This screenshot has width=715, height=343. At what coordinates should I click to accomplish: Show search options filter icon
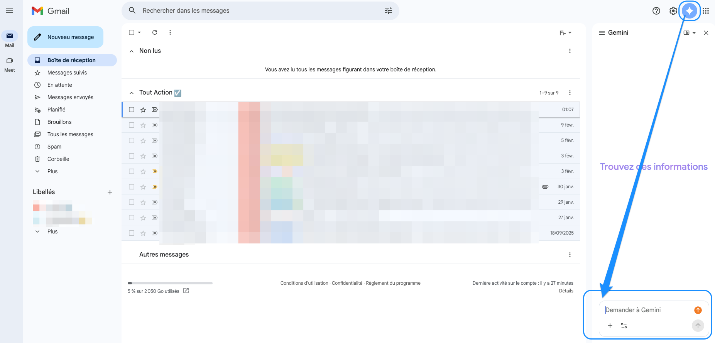pos(388,11)
